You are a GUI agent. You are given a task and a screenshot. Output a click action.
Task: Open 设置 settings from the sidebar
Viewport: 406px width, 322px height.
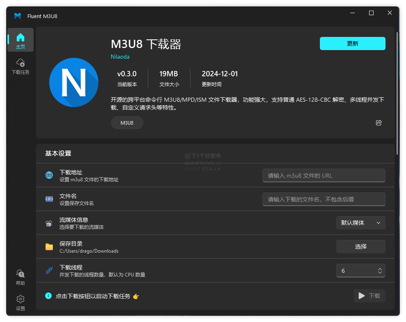pos(21,303)
